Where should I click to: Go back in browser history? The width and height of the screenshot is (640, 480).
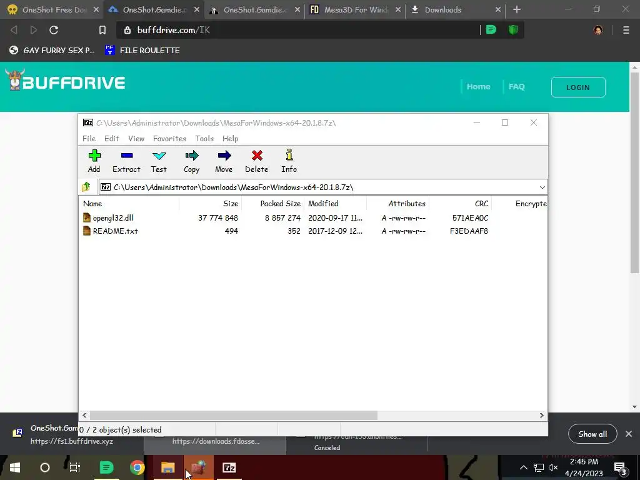[14, 30]
